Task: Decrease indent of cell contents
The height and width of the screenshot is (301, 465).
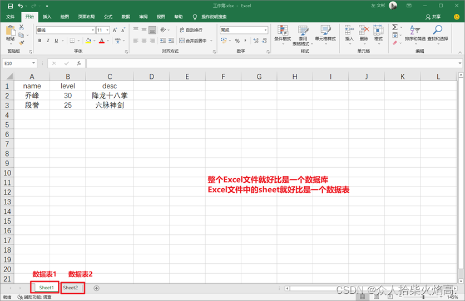Action: (x=163, y=41)
